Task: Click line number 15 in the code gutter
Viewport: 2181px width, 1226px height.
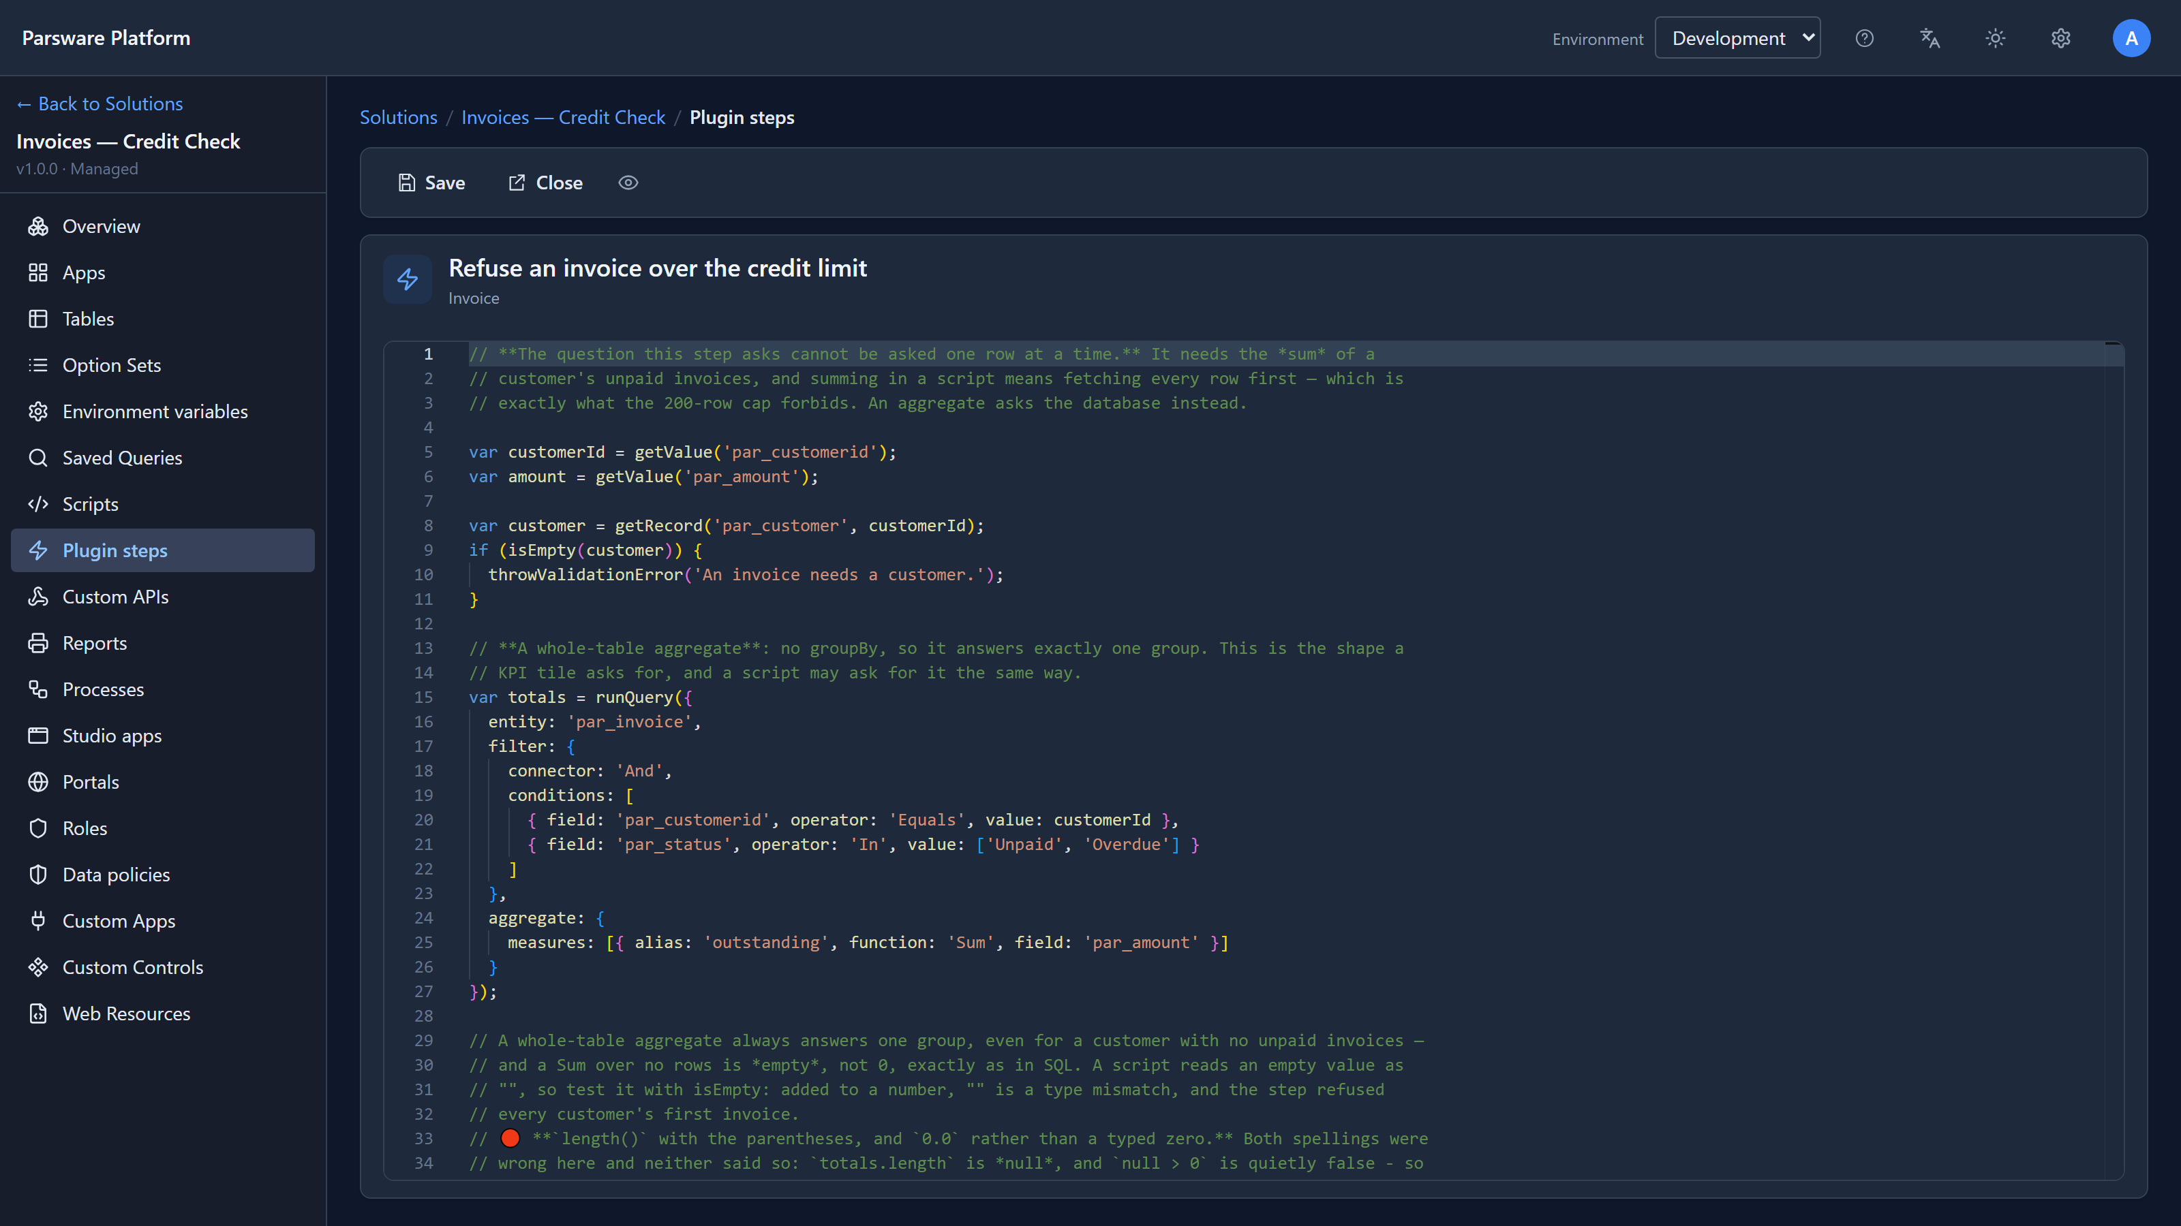Action: (x=423, y=697)
